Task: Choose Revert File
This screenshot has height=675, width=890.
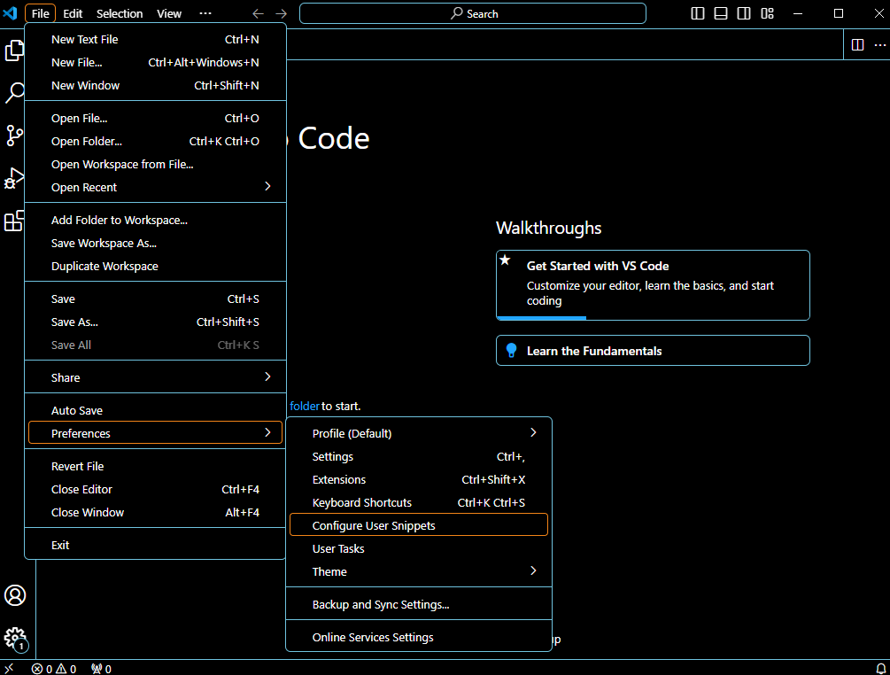Action: coord(155,466)
